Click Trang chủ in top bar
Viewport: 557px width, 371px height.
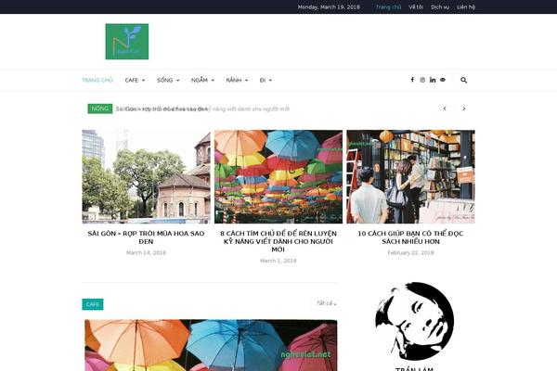[x=388, y=6]
